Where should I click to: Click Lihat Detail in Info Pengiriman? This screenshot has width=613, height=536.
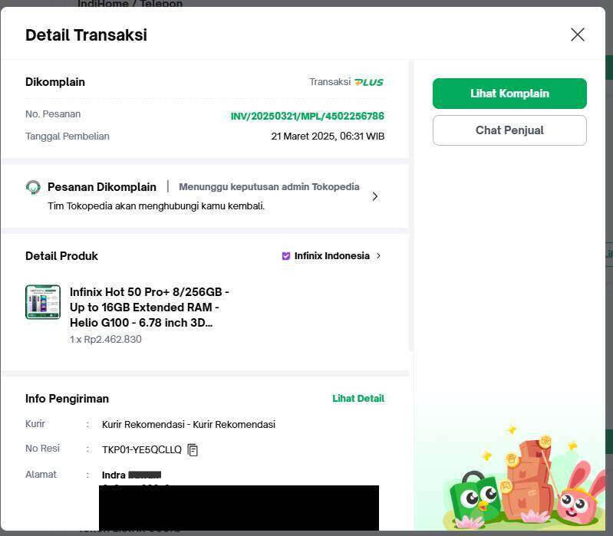(358, 399)
